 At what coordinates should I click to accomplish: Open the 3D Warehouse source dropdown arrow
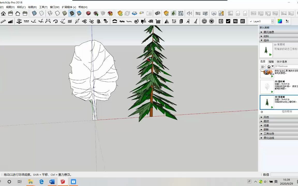(272, 67)
